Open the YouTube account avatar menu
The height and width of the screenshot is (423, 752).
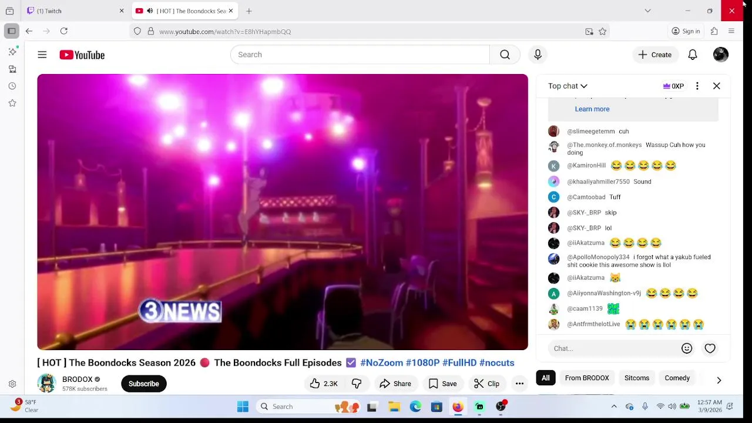point(721,55)
